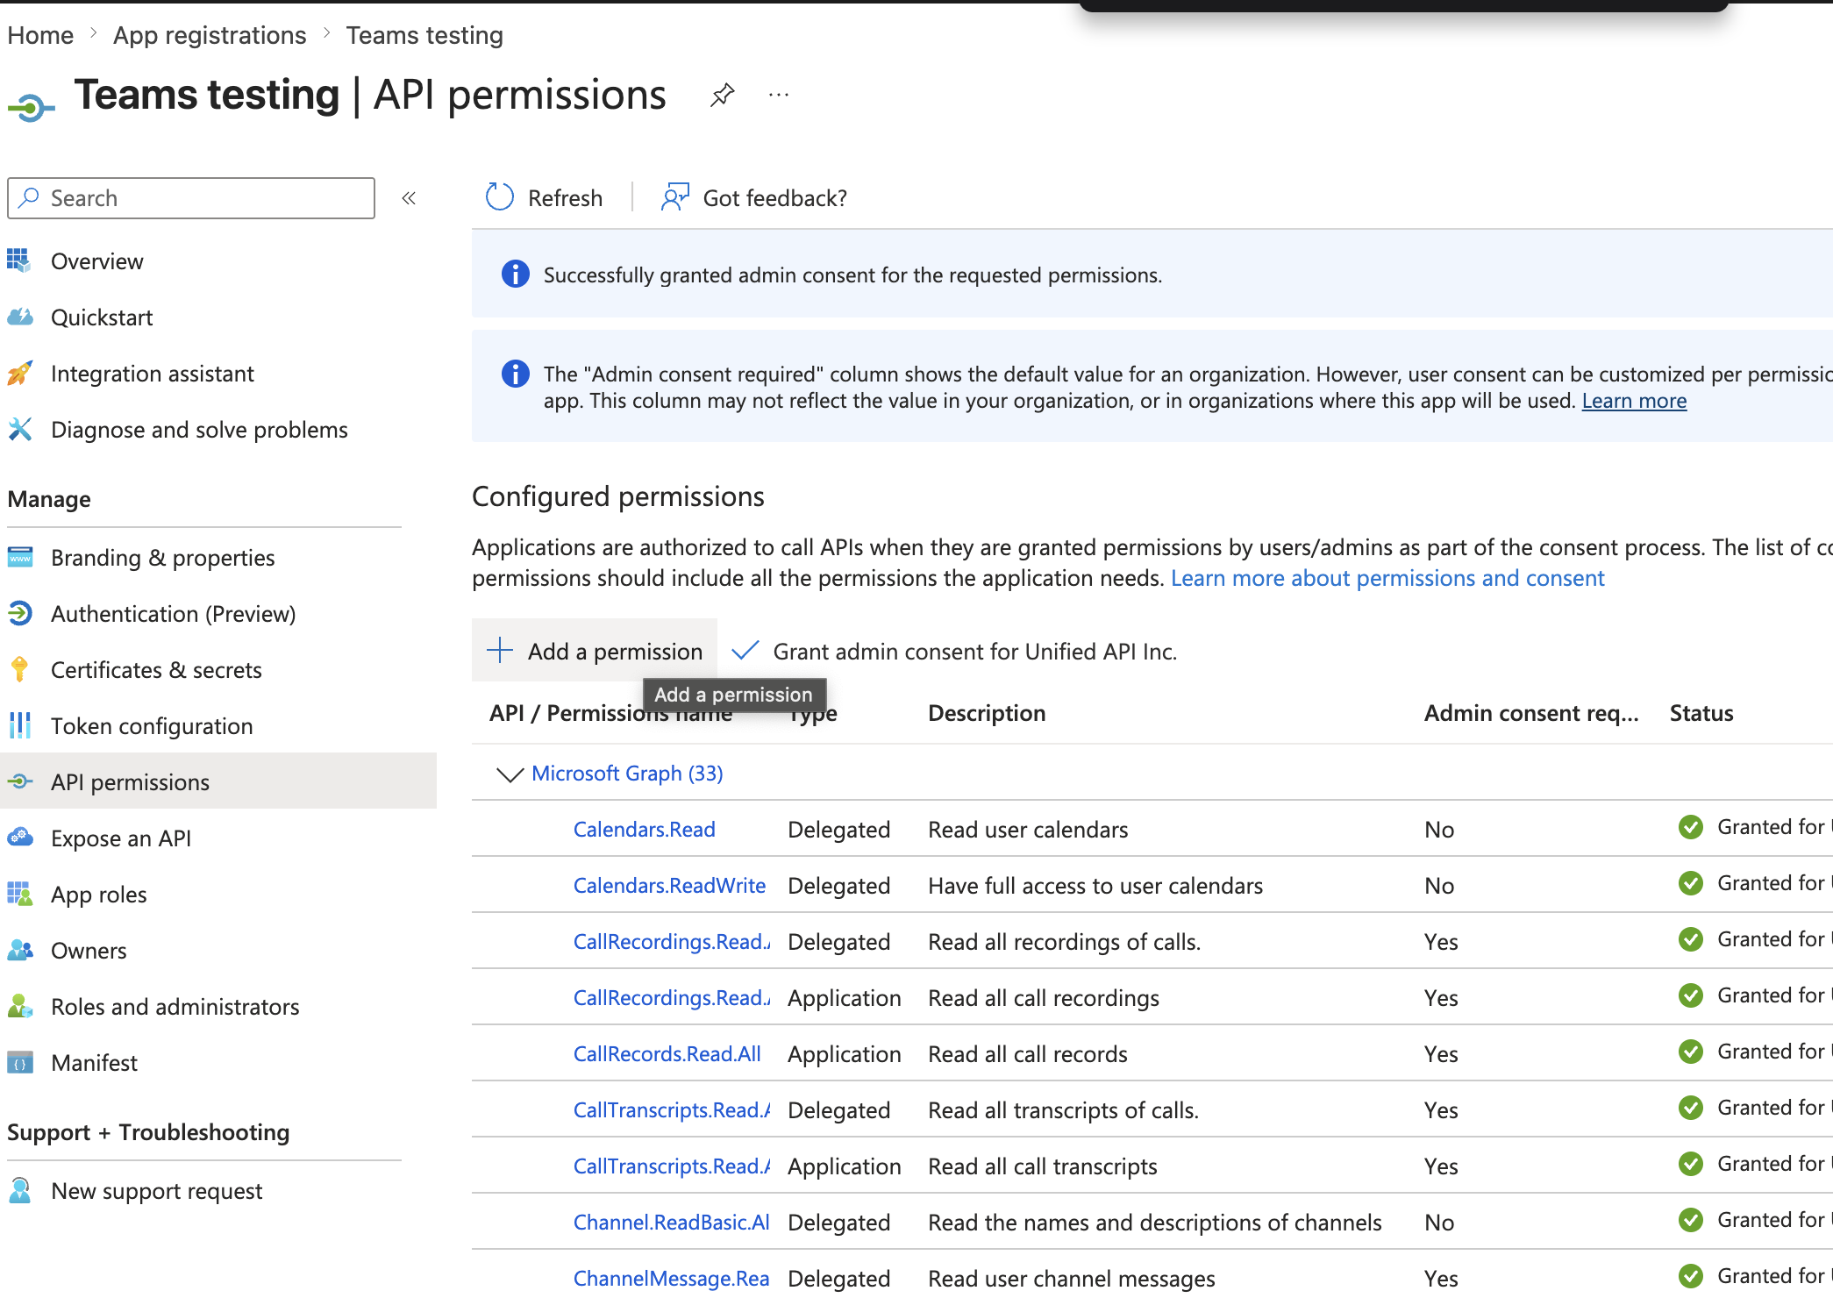
Task: Open the CallRecords.Read.All permission
Action: tap(667, 1054)
